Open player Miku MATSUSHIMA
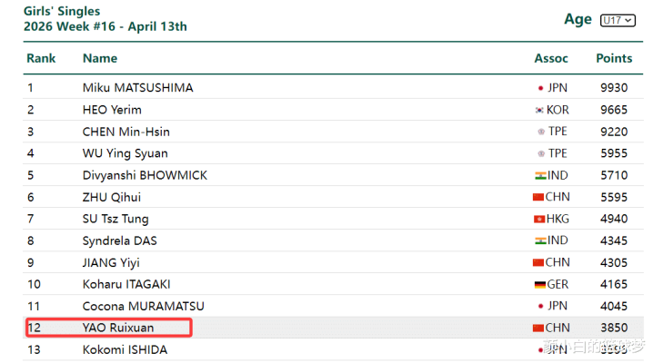 [137, 88]
